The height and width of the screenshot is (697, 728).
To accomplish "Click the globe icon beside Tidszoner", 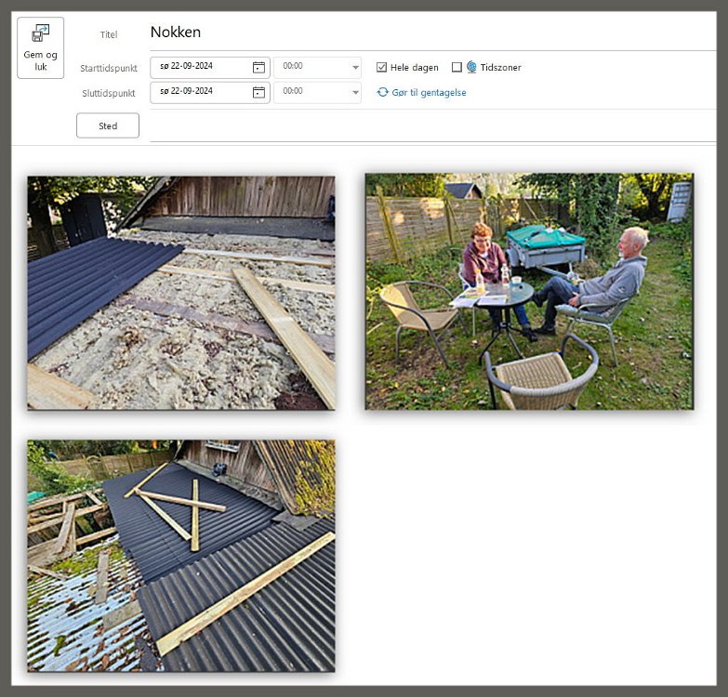I will click(x=471, y=67).
